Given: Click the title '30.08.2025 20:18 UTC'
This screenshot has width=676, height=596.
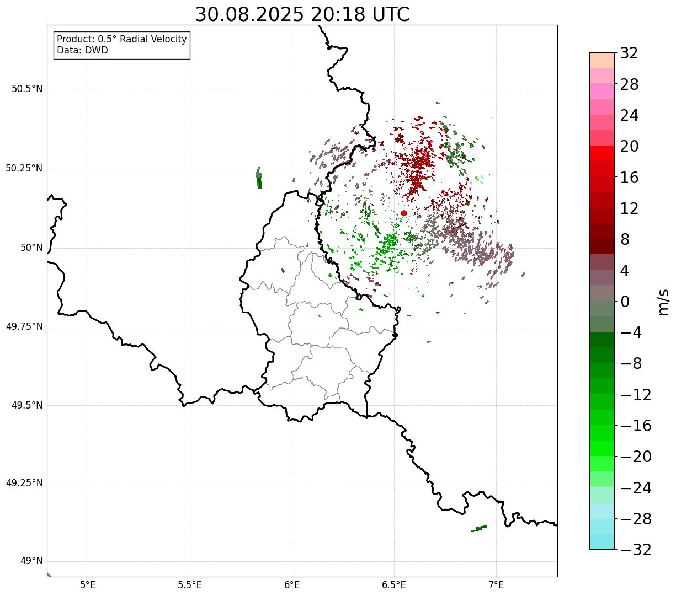Looking at the screenshot, I should 302,14.
